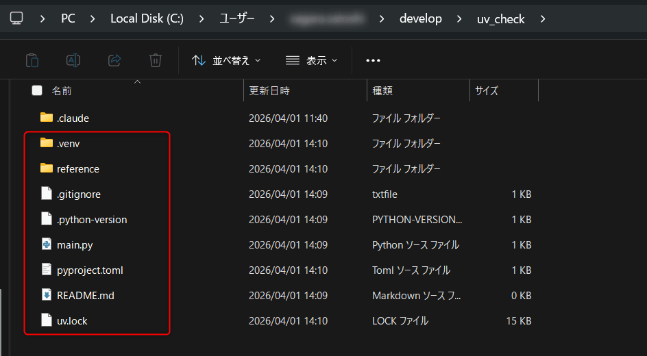Expand chevron after Local Disk (C:)
The height and width of the screenshot is (356, 647).
point(202,19)
